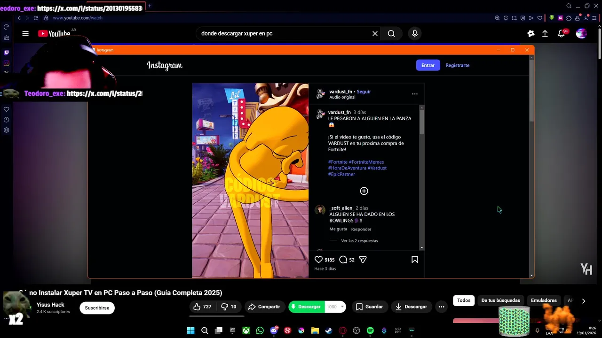Load more comments with the plus circle
This screenshot has height=338, width=602.
(x=364, y=191)
